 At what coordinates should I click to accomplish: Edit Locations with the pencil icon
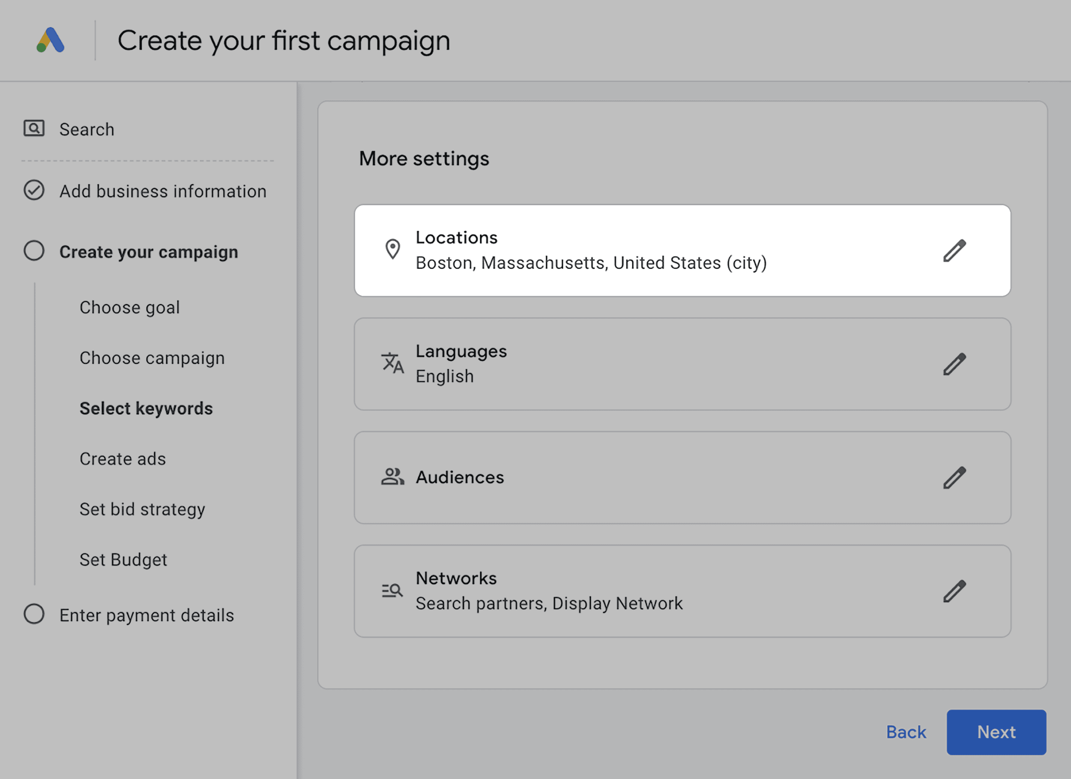(954, 250)
